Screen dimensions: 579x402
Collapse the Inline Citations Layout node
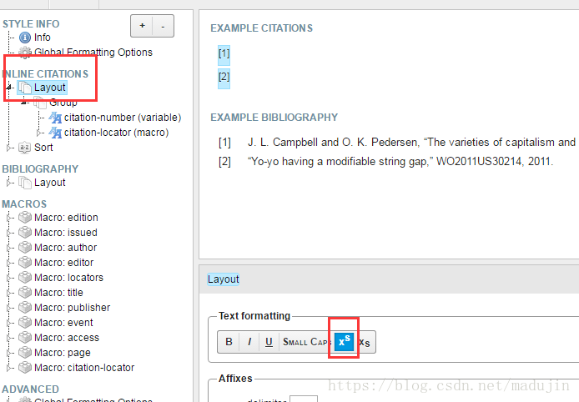coord(10,88)
